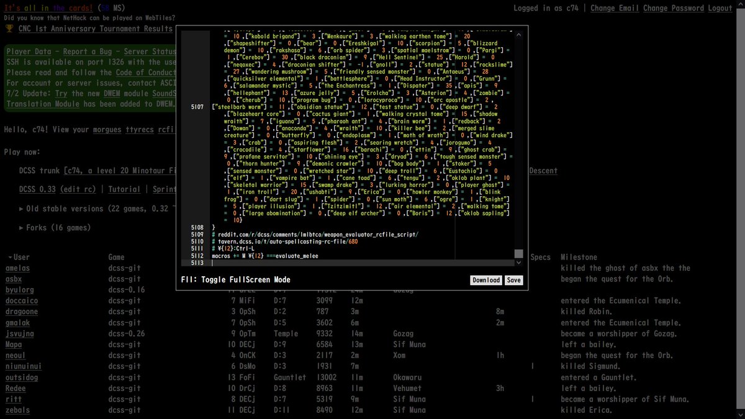
Task: Log out via the Logout link
Action: (x=720, y=8)
